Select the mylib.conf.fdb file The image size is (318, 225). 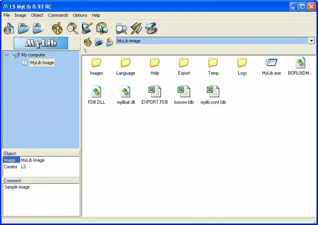pos(213,95)
